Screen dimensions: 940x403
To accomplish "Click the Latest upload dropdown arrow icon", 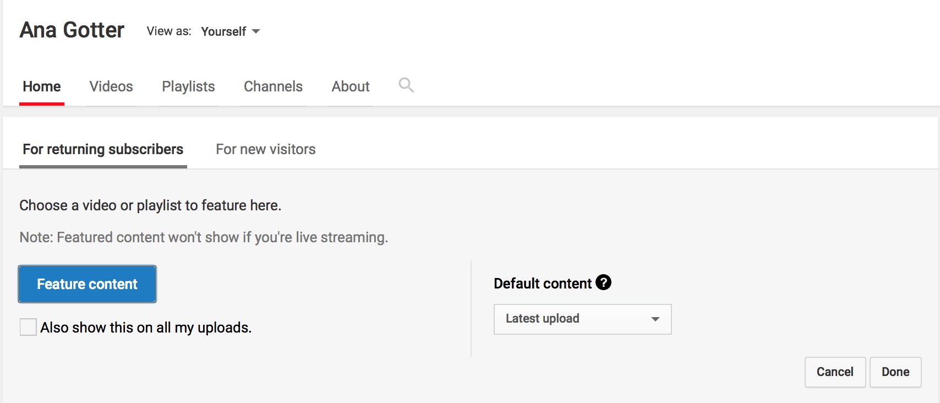I will click(x=655, y=319).
